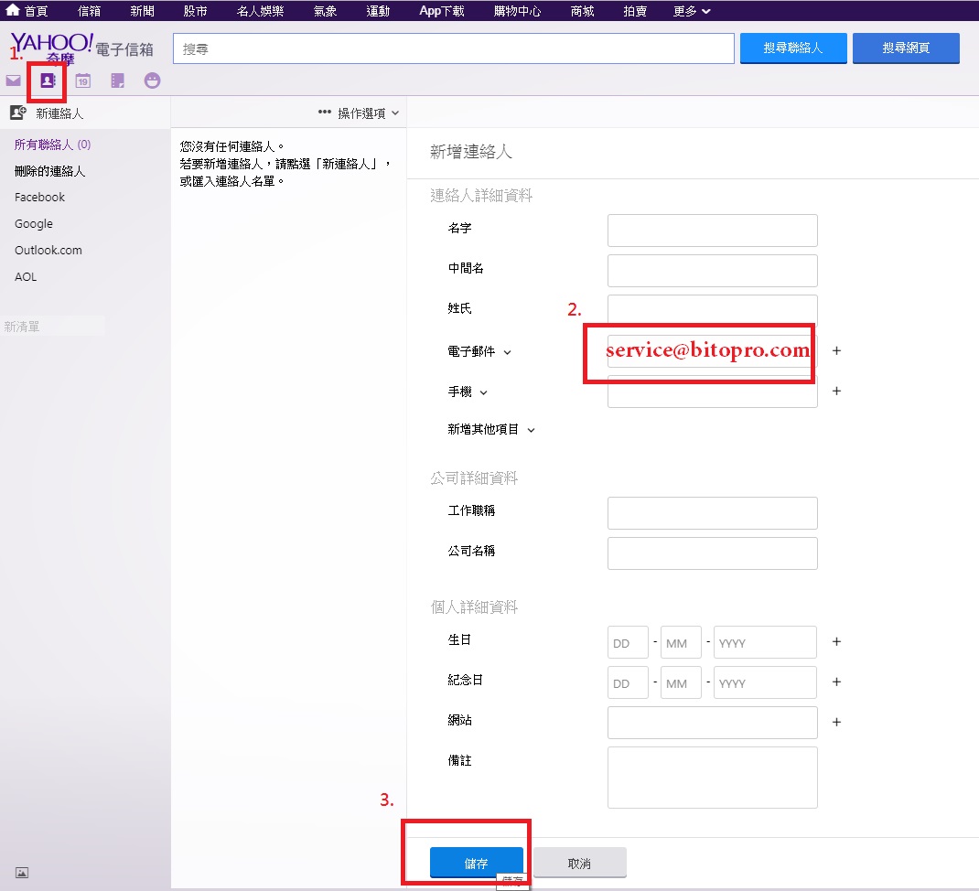
Task: Expand the 手機 type dropdown
Action: coord(483,392)
